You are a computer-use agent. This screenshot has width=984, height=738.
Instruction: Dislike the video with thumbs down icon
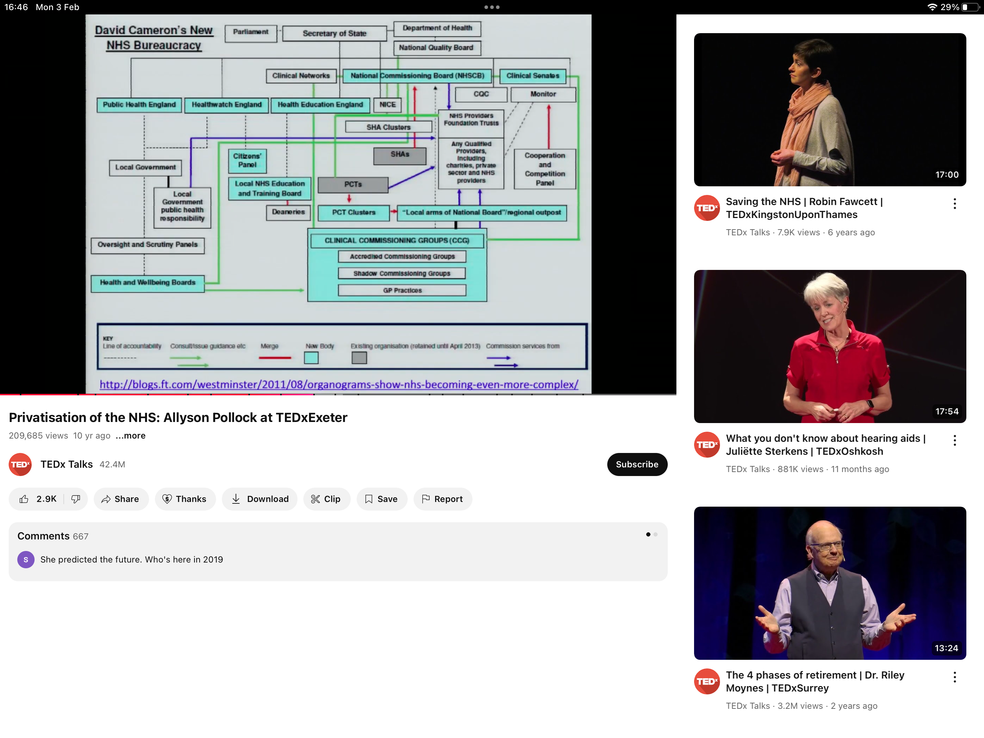pyautogui.click(x=76, y=499)
